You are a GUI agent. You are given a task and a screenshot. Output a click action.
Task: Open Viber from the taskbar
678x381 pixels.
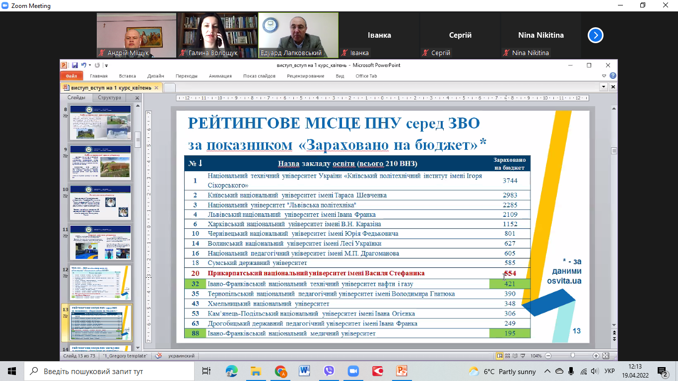(x=329, y=371)
